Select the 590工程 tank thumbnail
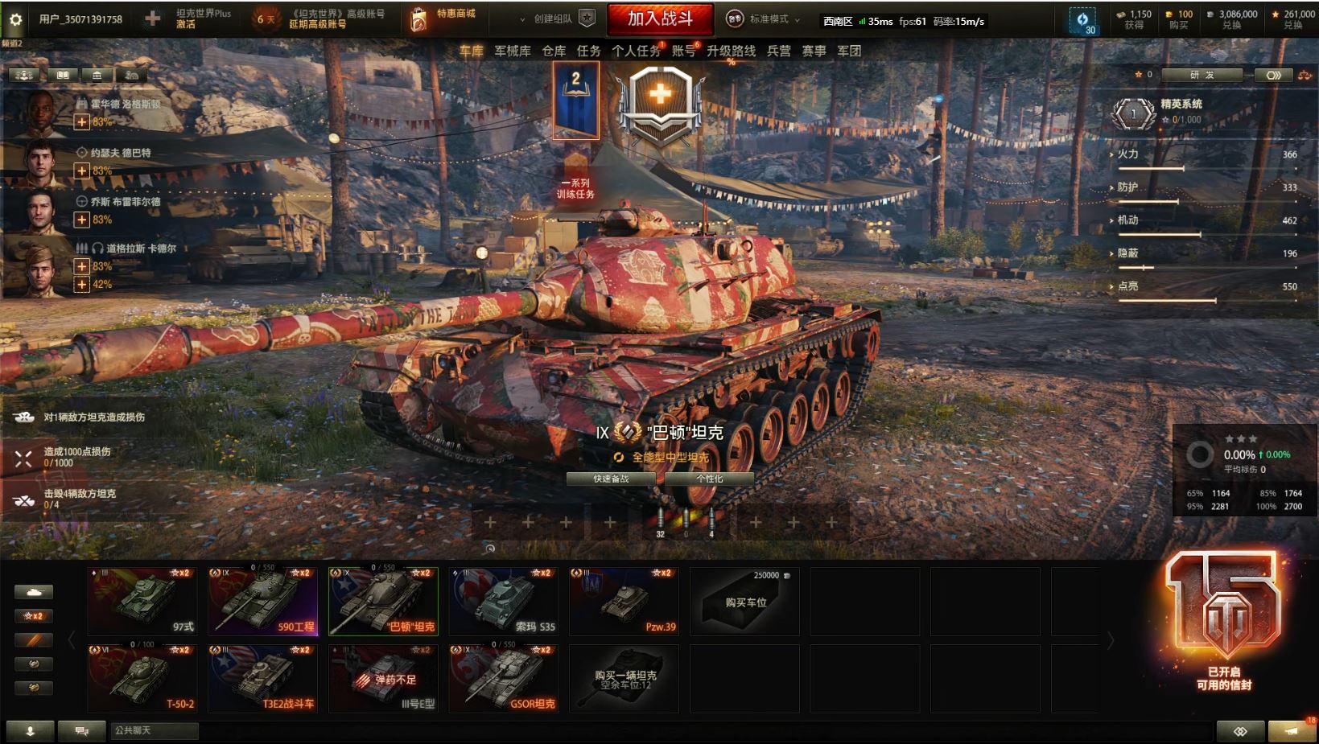Image resolution: width=1319 pixels, height=744 pixels. pos(262,602)
